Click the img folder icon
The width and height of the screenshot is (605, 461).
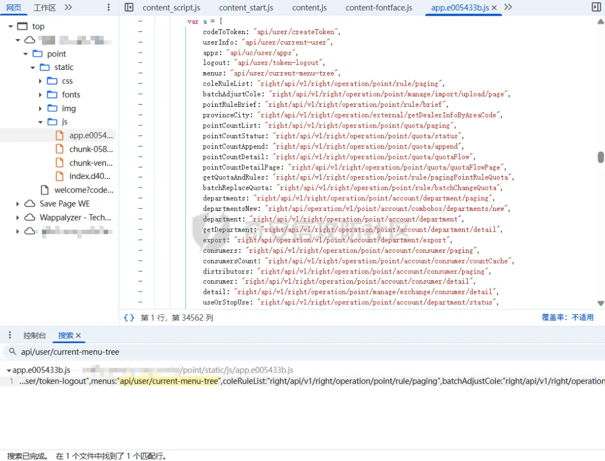pyautogui.click(x=52, y=109)
